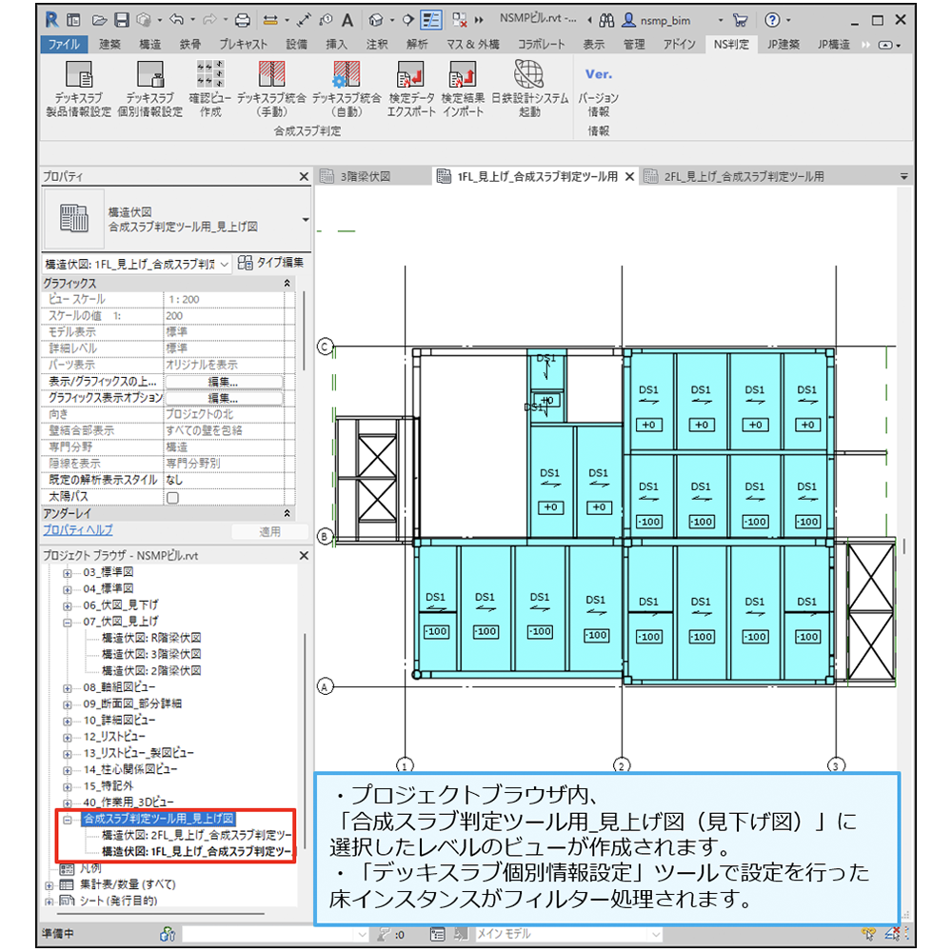
Task: Open the 構造 ribbon tab
Action: coord(149,45)
